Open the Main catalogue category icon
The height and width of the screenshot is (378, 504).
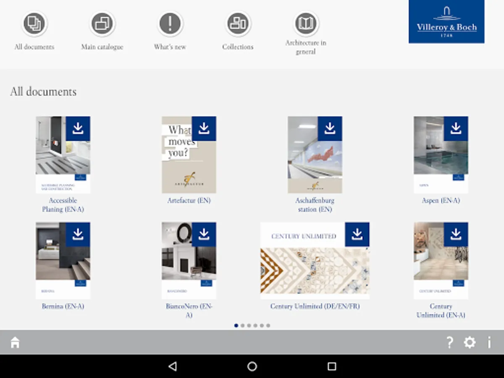coord(102,24)
